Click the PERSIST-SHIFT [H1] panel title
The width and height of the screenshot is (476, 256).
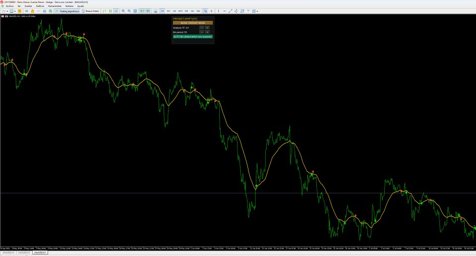[x=185, y=19]
